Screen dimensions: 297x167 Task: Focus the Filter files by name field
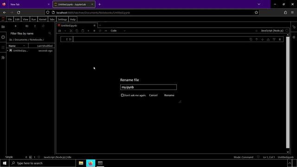click(31, 33)
